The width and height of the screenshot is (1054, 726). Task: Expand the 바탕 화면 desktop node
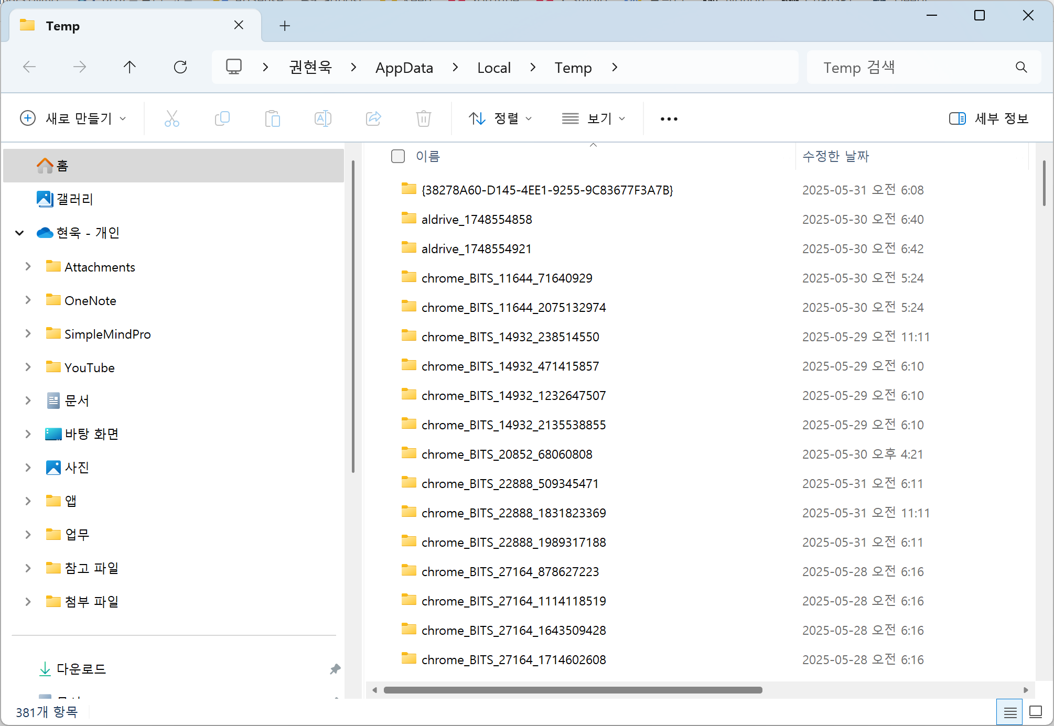pos(28,434)
